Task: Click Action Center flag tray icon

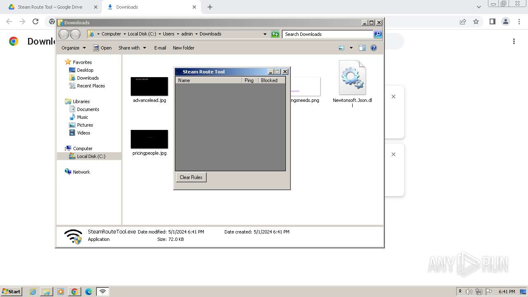Action: (x=489, y=292)
